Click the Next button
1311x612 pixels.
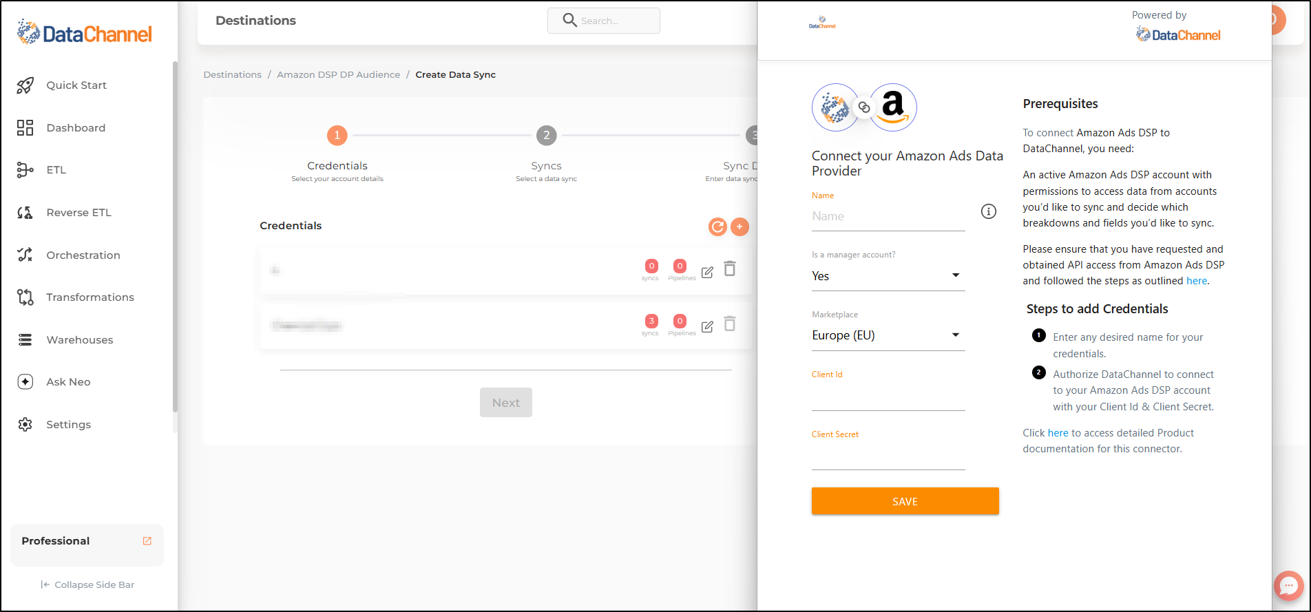click(x=506, y=403)
